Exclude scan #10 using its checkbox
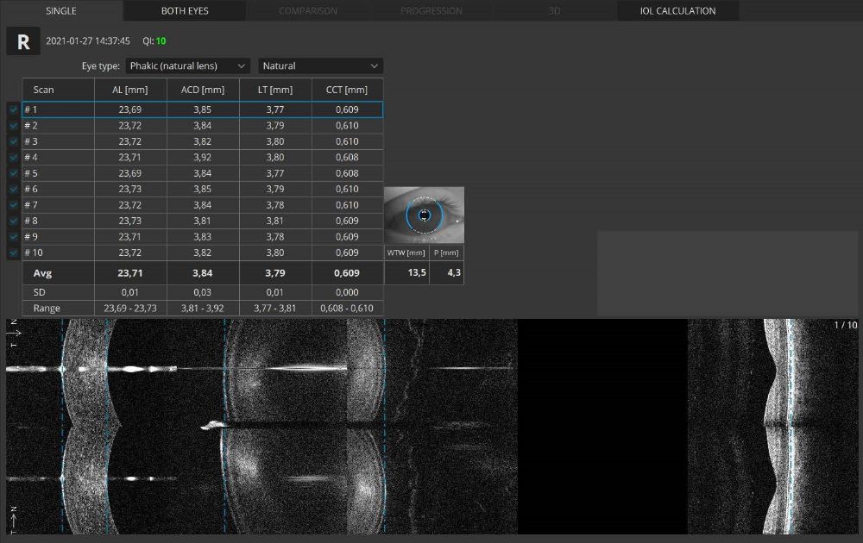This screenshot has height=543, width=863. point(13,253)
